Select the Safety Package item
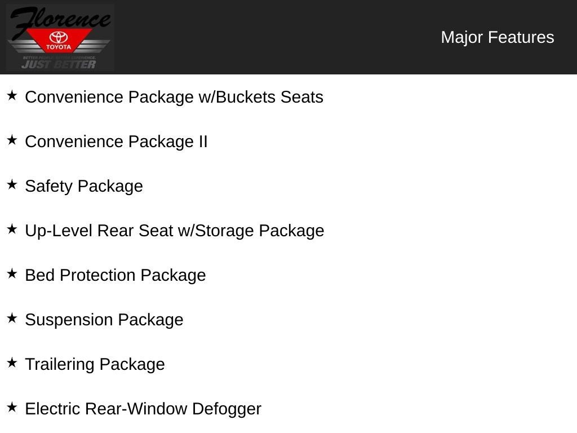This screenshot has width=577, height=433. 84,186
